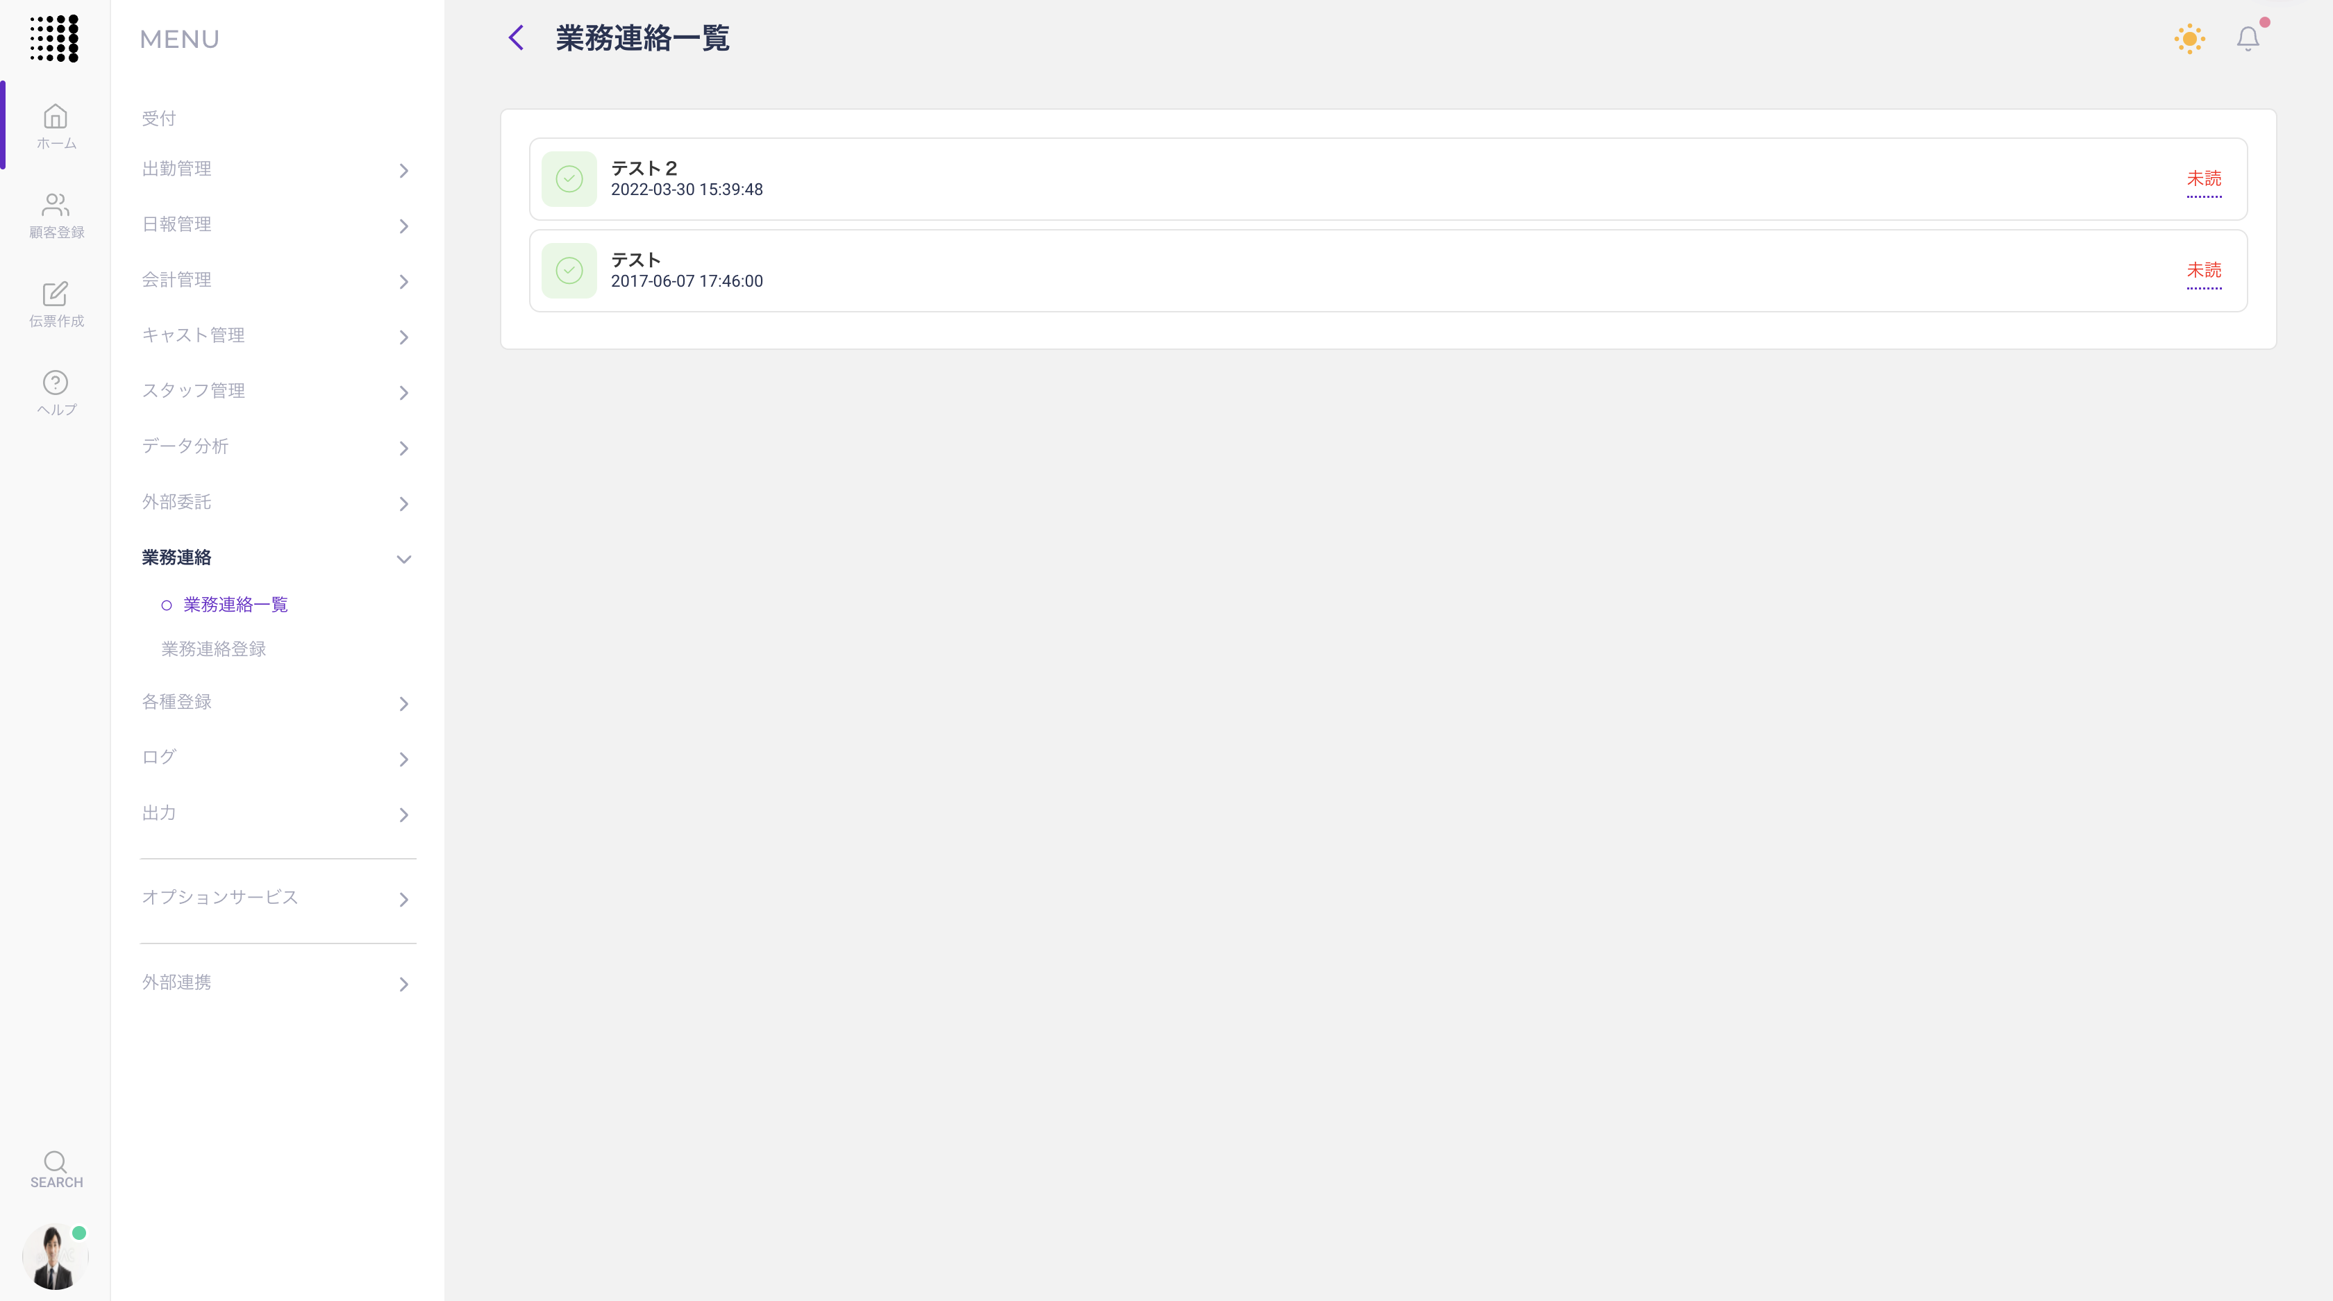This screenshot has height=1301, width=2333.
Task: Select the 受付 menu item
Action: (158, 119)
